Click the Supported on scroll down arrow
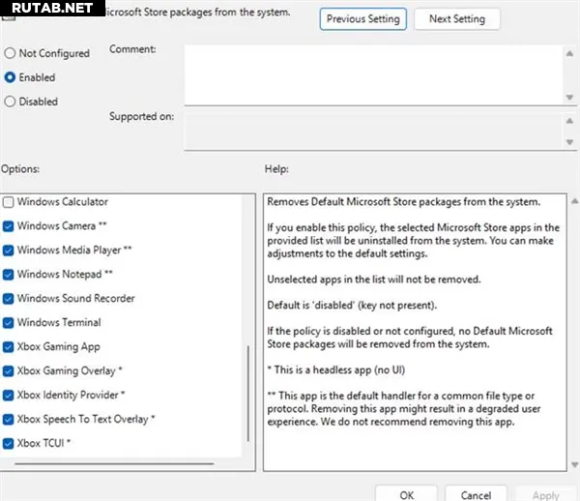The height and width of the screenshot is (501, 580). (569, 142)
